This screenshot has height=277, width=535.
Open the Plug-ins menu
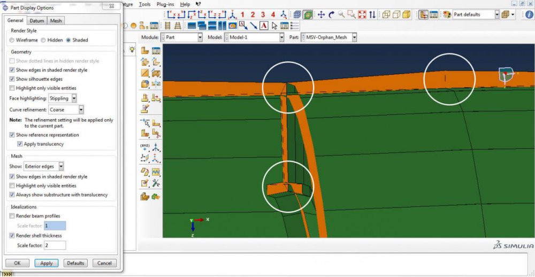tap(166, 4)
